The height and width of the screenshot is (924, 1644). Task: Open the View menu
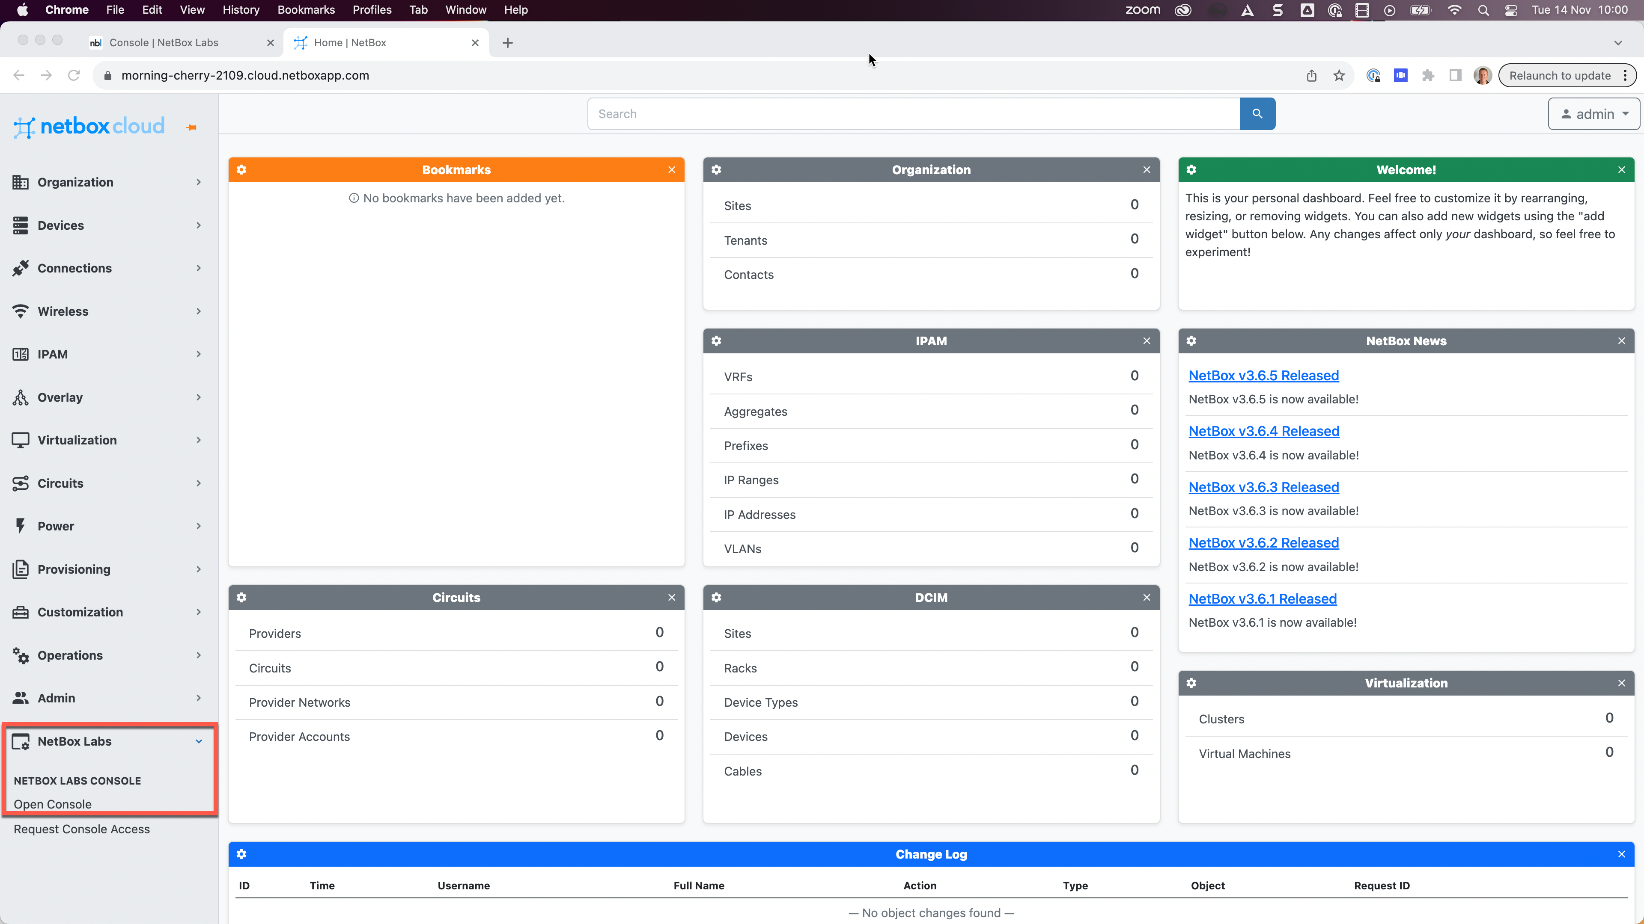tap(191, 9)
